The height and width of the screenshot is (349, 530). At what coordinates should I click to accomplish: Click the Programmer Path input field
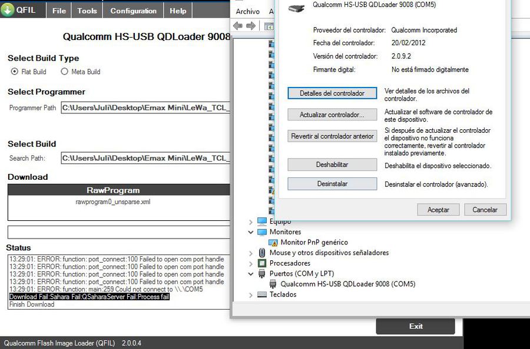(x=145, y=108)
